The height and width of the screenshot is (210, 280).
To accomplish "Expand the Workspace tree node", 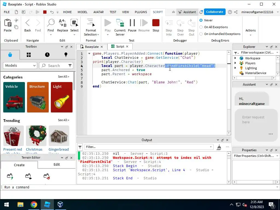I will coord(235,58).
